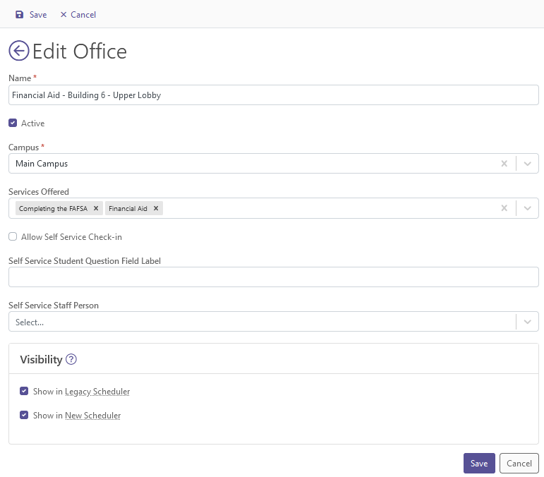Click the Completing the FAFSA tag label

pyautogui.click(x=53, y=208)
